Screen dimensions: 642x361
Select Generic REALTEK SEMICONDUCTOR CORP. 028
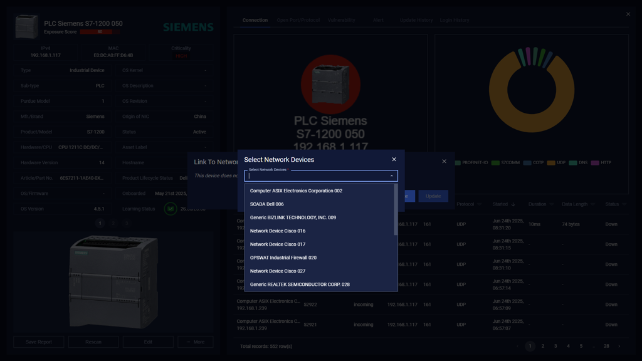(300, 285)
